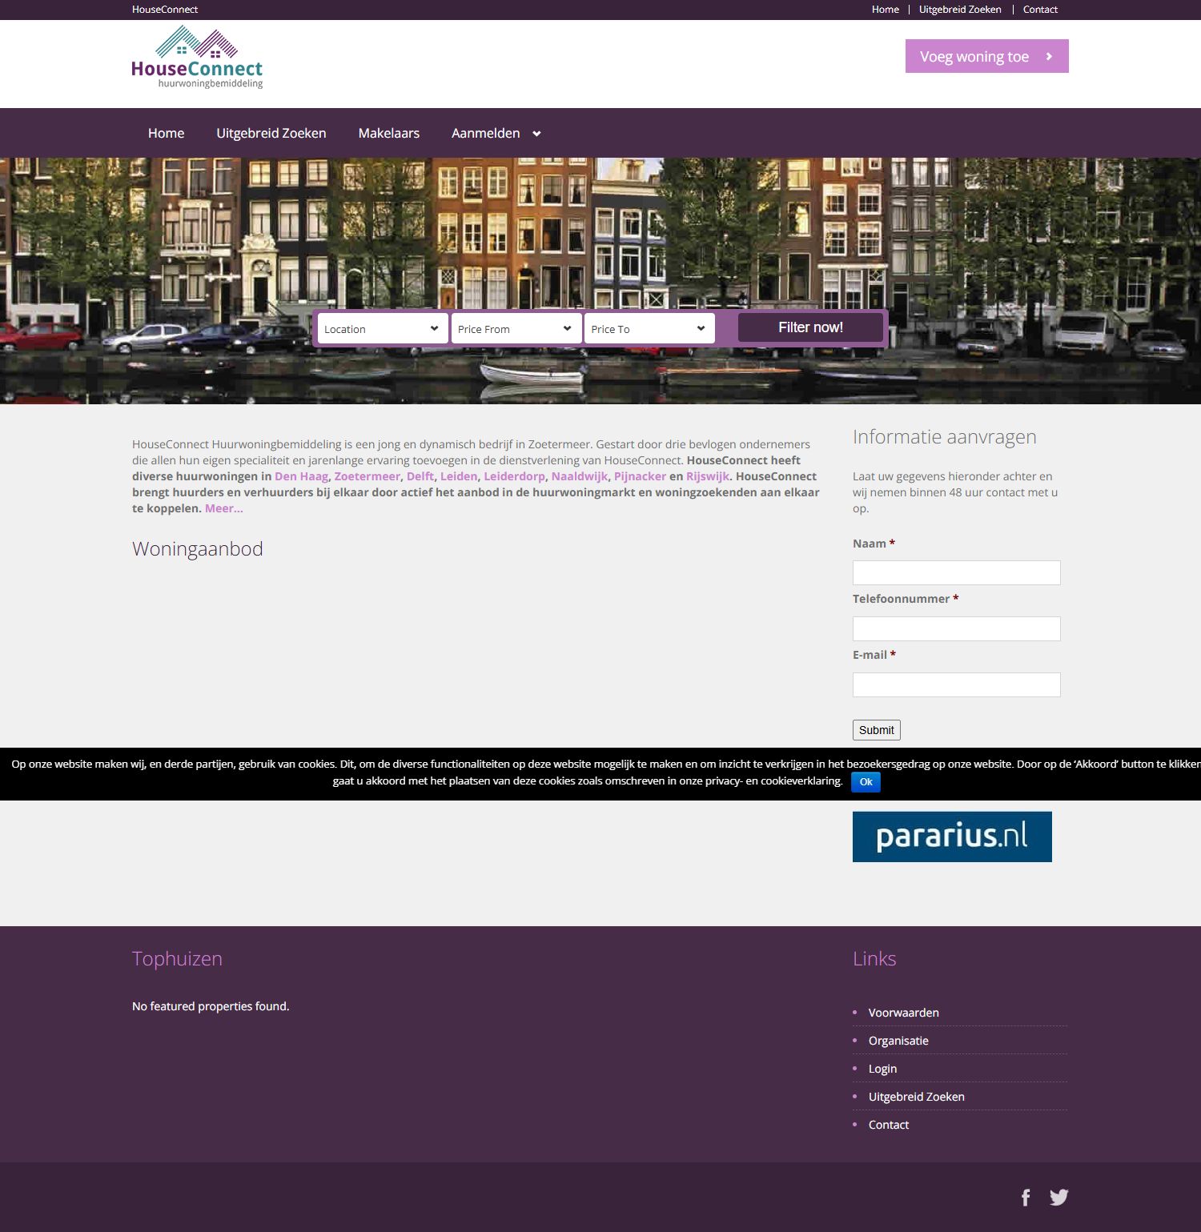Image resolution: width=1201 pixels, height=1232 pixels.
Task: Select Makelaars in the navigation
Action: (x=388, y=133)
